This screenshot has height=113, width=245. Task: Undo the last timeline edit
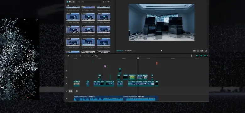click(68, 56)
